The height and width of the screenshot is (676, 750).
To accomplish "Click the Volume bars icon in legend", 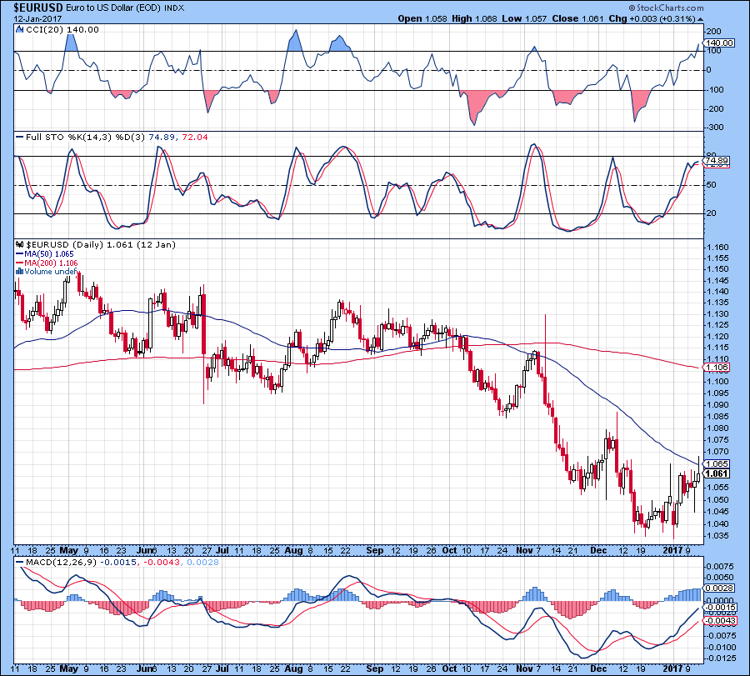I will (x=20, y=271).
